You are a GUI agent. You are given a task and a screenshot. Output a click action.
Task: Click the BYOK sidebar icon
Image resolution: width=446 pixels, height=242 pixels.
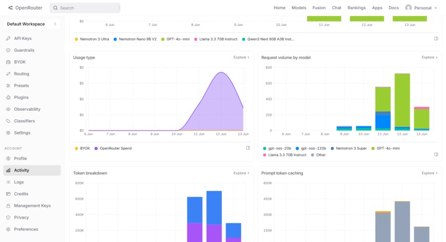(8, 62)
